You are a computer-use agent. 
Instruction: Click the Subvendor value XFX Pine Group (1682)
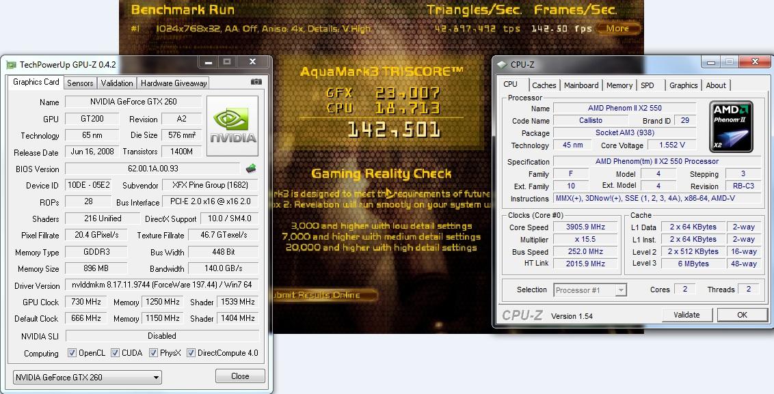point(210,186)
